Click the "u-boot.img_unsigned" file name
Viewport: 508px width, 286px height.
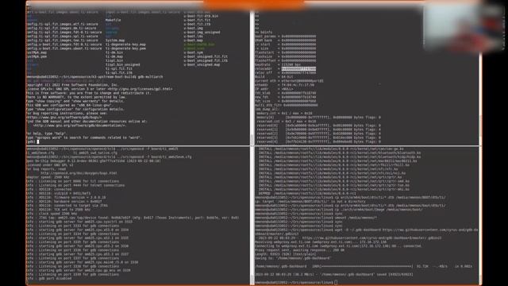coord(202,32)
